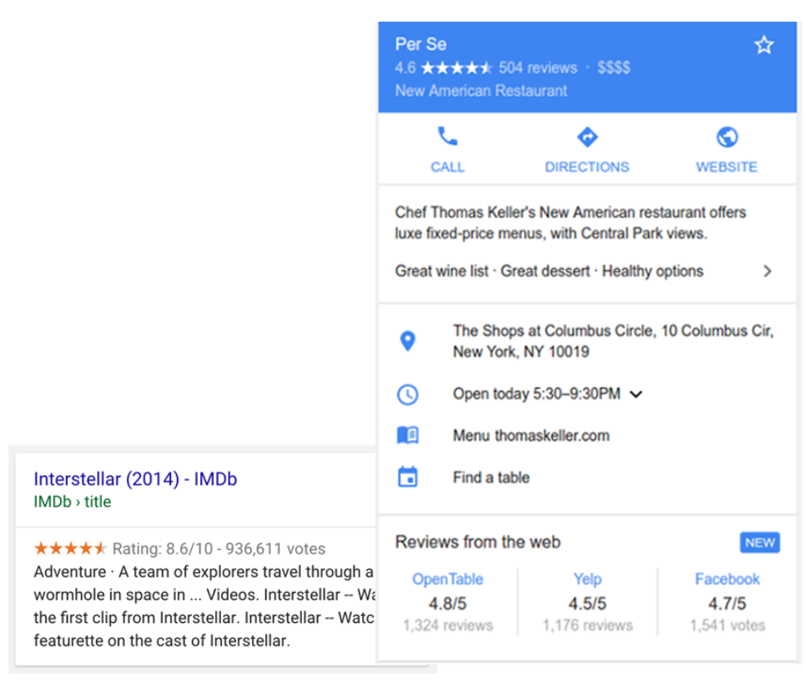
Task: Click the menu book icon
Action: (x=408, y=435)
